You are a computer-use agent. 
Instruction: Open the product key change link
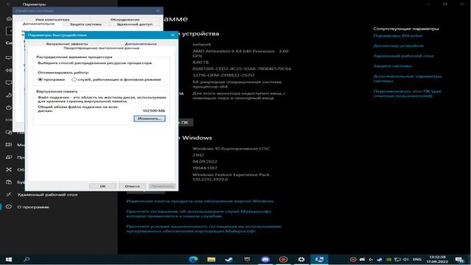click(x=199, y=201)
